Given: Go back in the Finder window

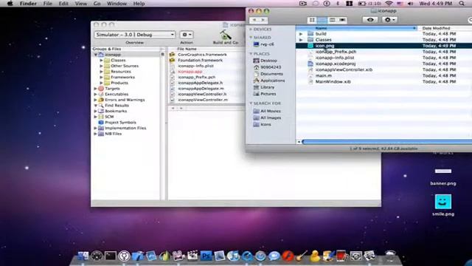Looking at the screenshot, I should (254, 20).
